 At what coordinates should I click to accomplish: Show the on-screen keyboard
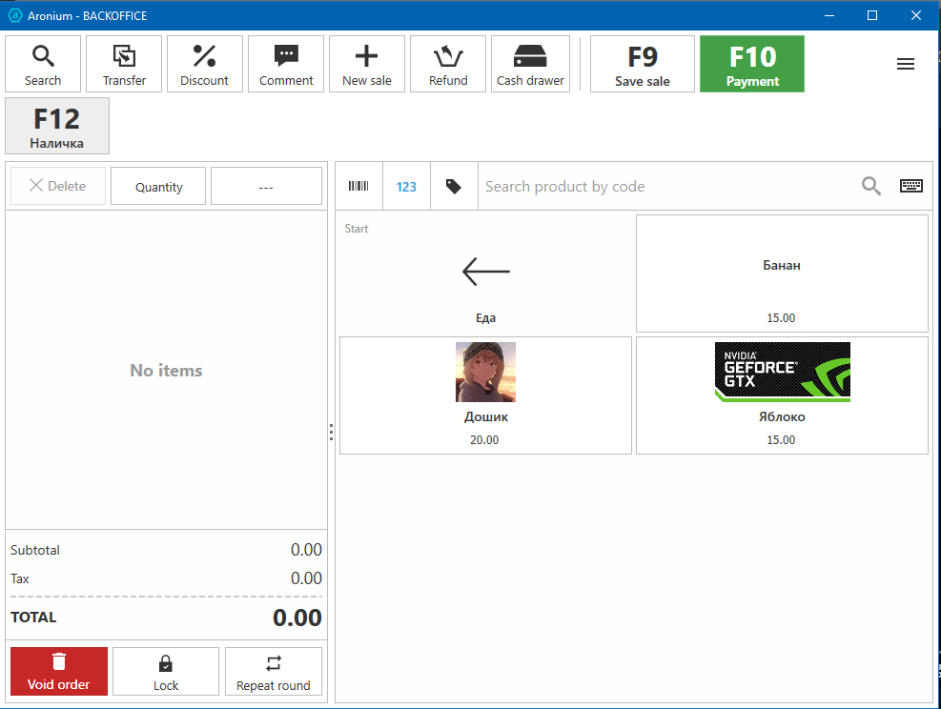pos(911,187)
